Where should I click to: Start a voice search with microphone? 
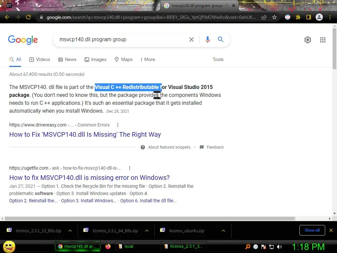click(x=207, y=40)
